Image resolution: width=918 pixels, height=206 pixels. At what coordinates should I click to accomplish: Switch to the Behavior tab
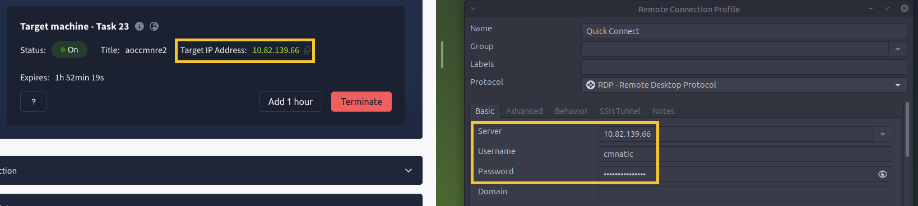[x=571, y=111]
